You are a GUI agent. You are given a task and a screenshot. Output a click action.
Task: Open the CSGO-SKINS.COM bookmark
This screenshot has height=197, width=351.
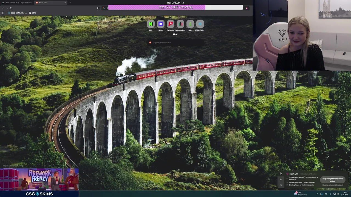[x=17, y=13]
